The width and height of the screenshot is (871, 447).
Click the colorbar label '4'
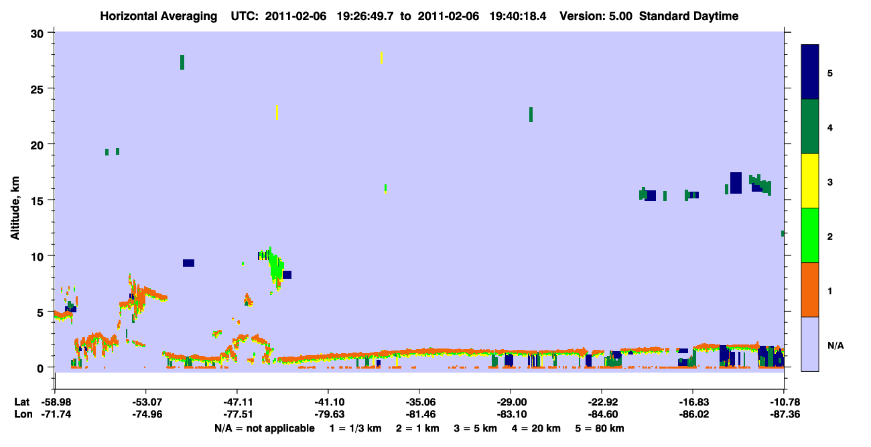pyautogui.click(x=830, y=127)
